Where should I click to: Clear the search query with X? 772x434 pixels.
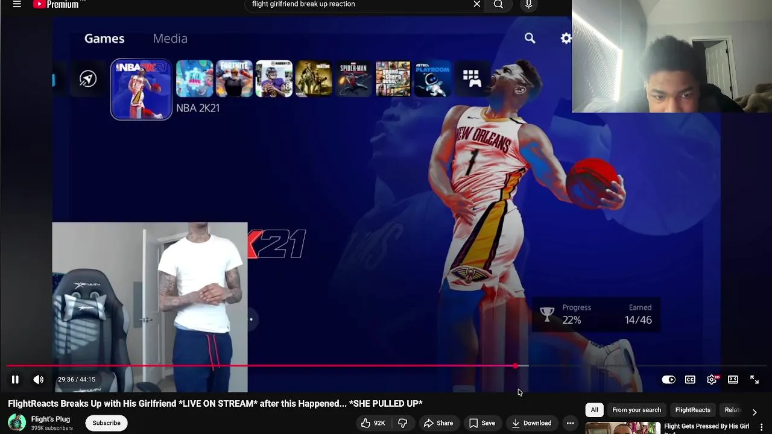point(476,4)
